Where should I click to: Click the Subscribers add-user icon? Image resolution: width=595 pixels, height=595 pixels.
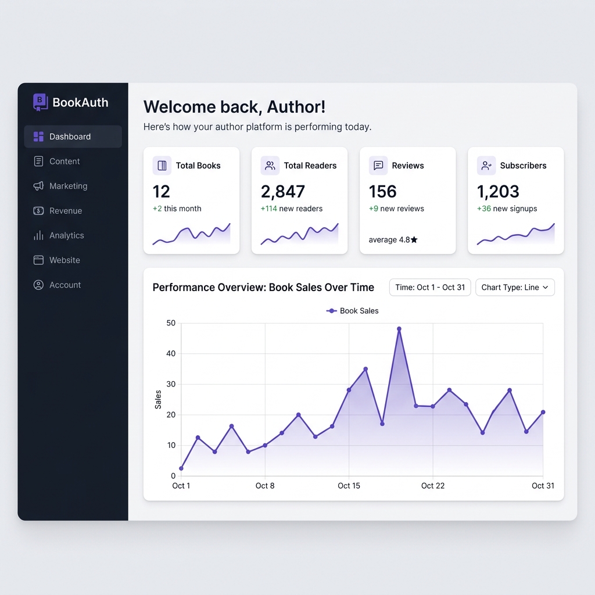point(486,166)
